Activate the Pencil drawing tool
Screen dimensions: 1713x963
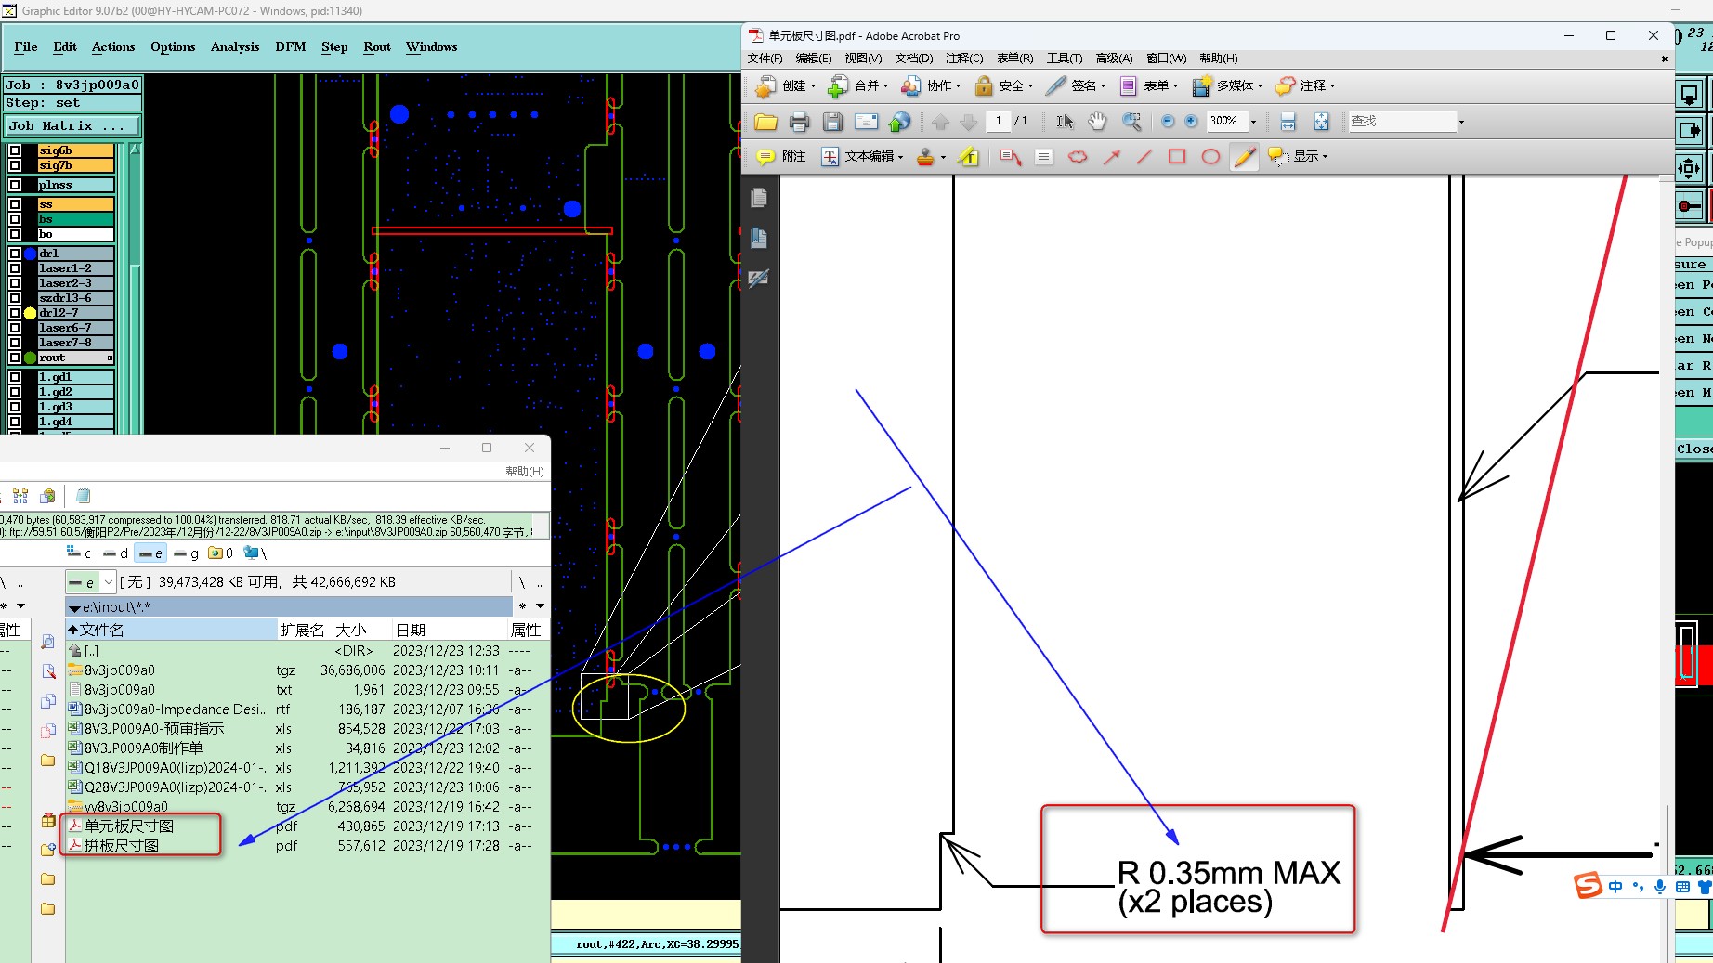coord(1244,157)
